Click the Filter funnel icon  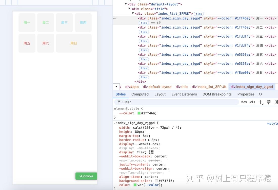click(x=119, y=102)
